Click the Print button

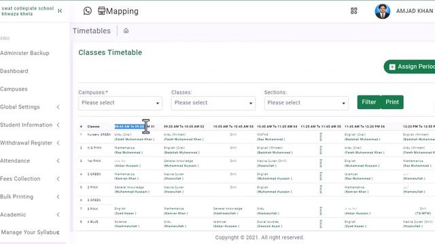392,102
